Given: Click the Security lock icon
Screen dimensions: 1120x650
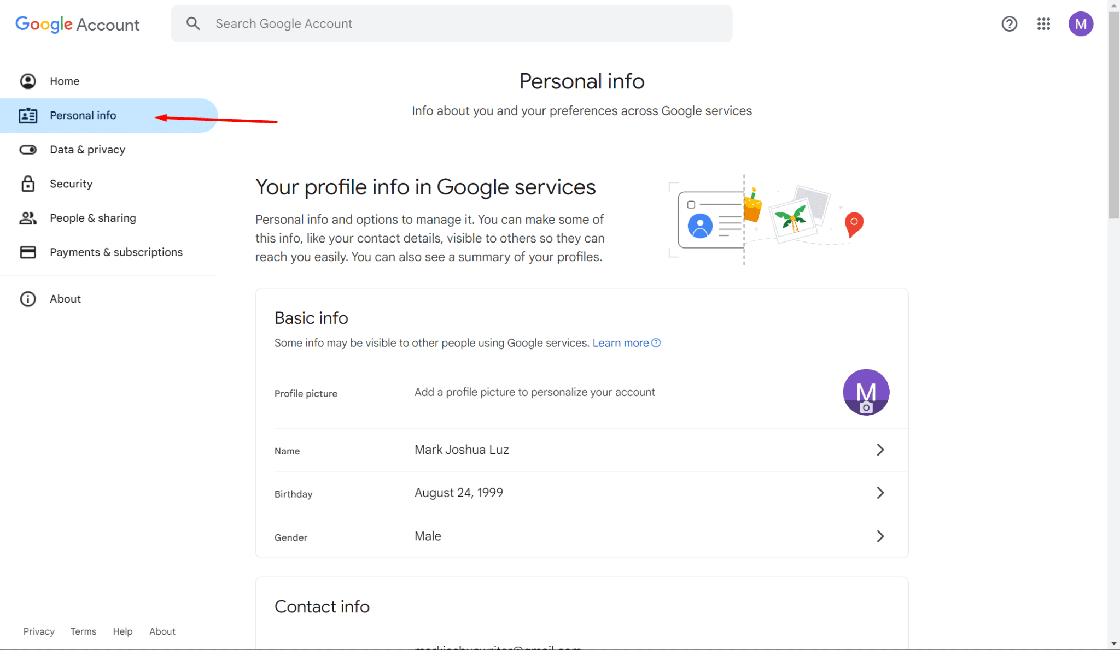Looking at the screenshot, I should click(x=26, y=184).
